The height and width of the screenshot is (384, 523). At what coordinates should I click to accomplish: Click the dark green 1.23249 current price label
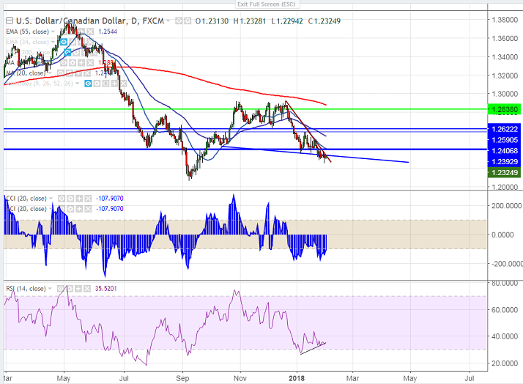(504, 172)
